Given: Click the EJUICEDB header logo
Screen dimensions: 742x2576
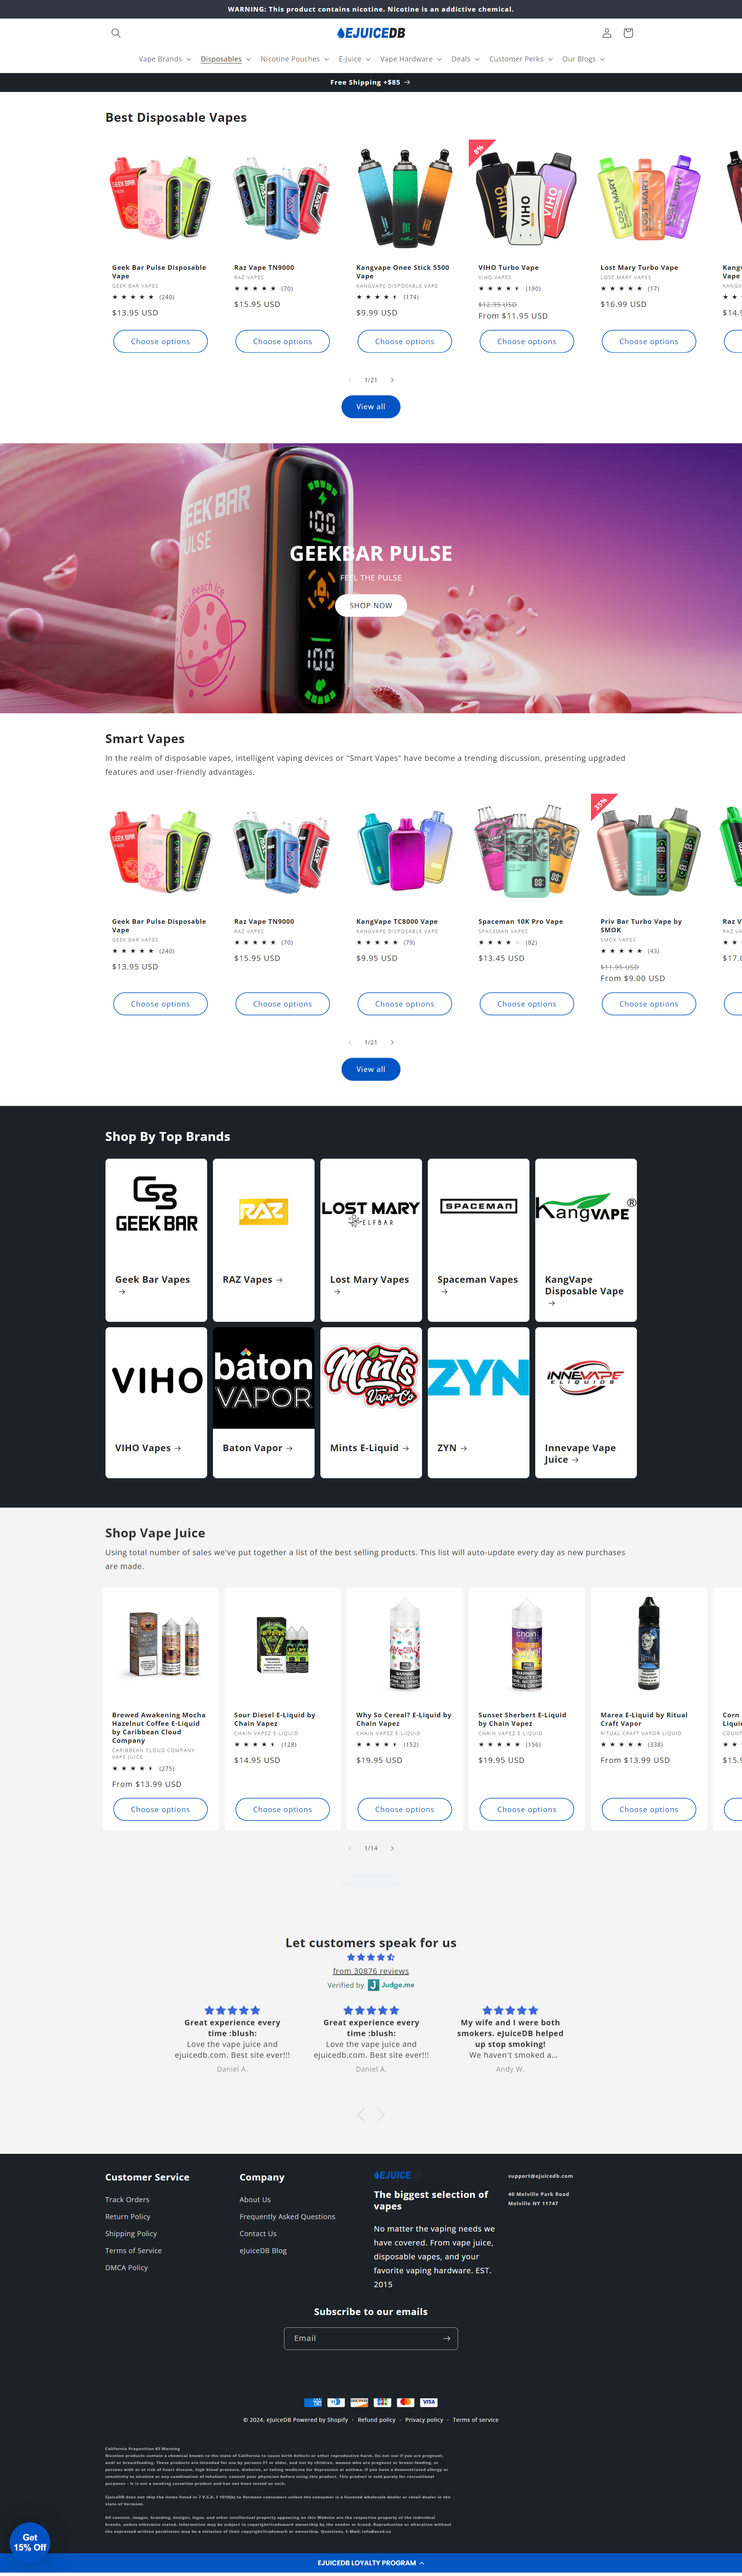Looking at the screenshot, I should (371, 33).
